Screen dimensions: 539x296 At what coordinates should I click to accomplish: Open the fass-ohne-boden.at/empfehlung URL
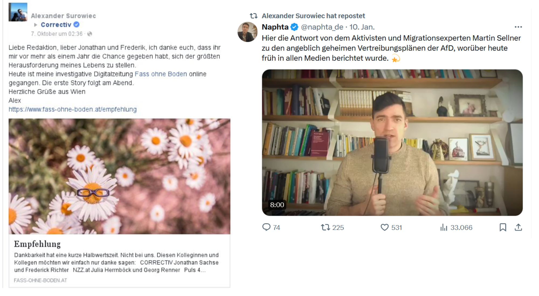pyautogui.click(x=72, y=109)
